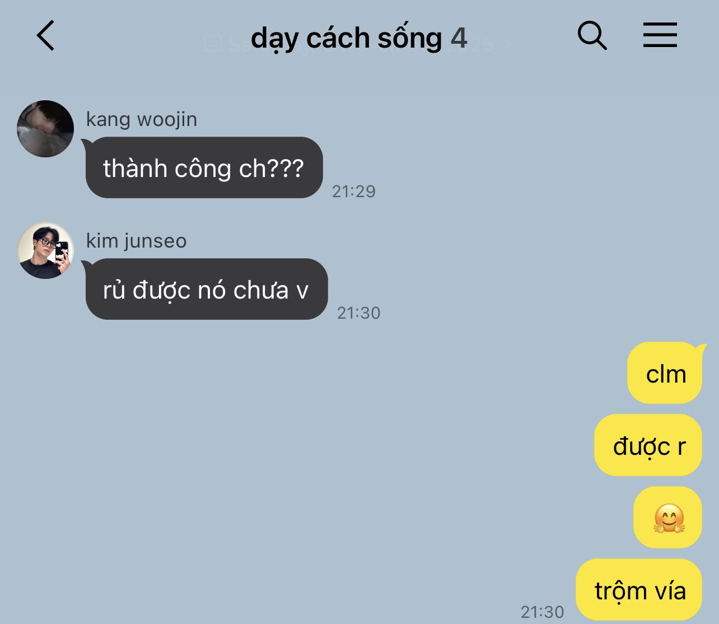
Task: Tap the 'trộm vía' message bubble
Action: point(639,590)
